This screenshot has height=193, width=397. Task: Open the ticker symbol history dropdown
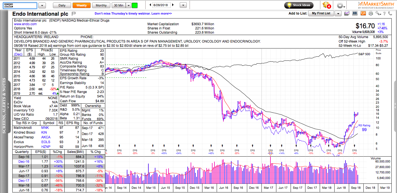tap(42, 5)
